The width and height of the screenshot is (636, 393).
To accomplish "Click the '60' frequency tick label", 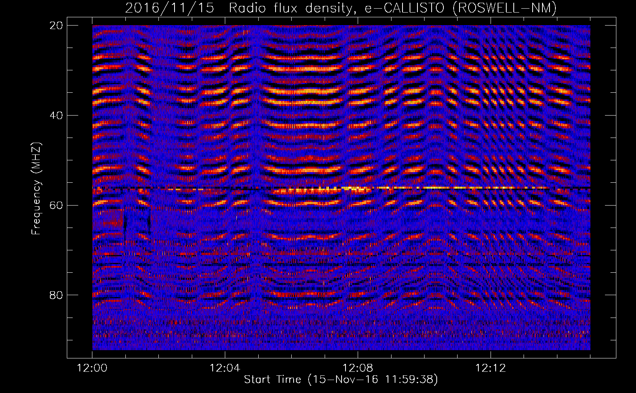I will pyautogui.click(x=56, y=205).
